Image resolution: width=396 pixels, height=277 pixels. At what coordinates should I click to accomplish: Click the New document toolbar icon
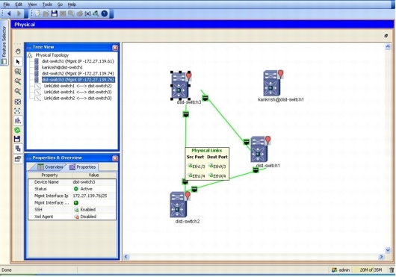pos(37,13)
